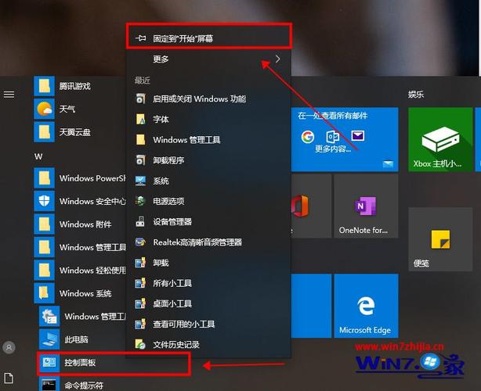The width and height of the screenshot is (481, 391).
Task: Click the W letter group header
Action: [38, 156]
